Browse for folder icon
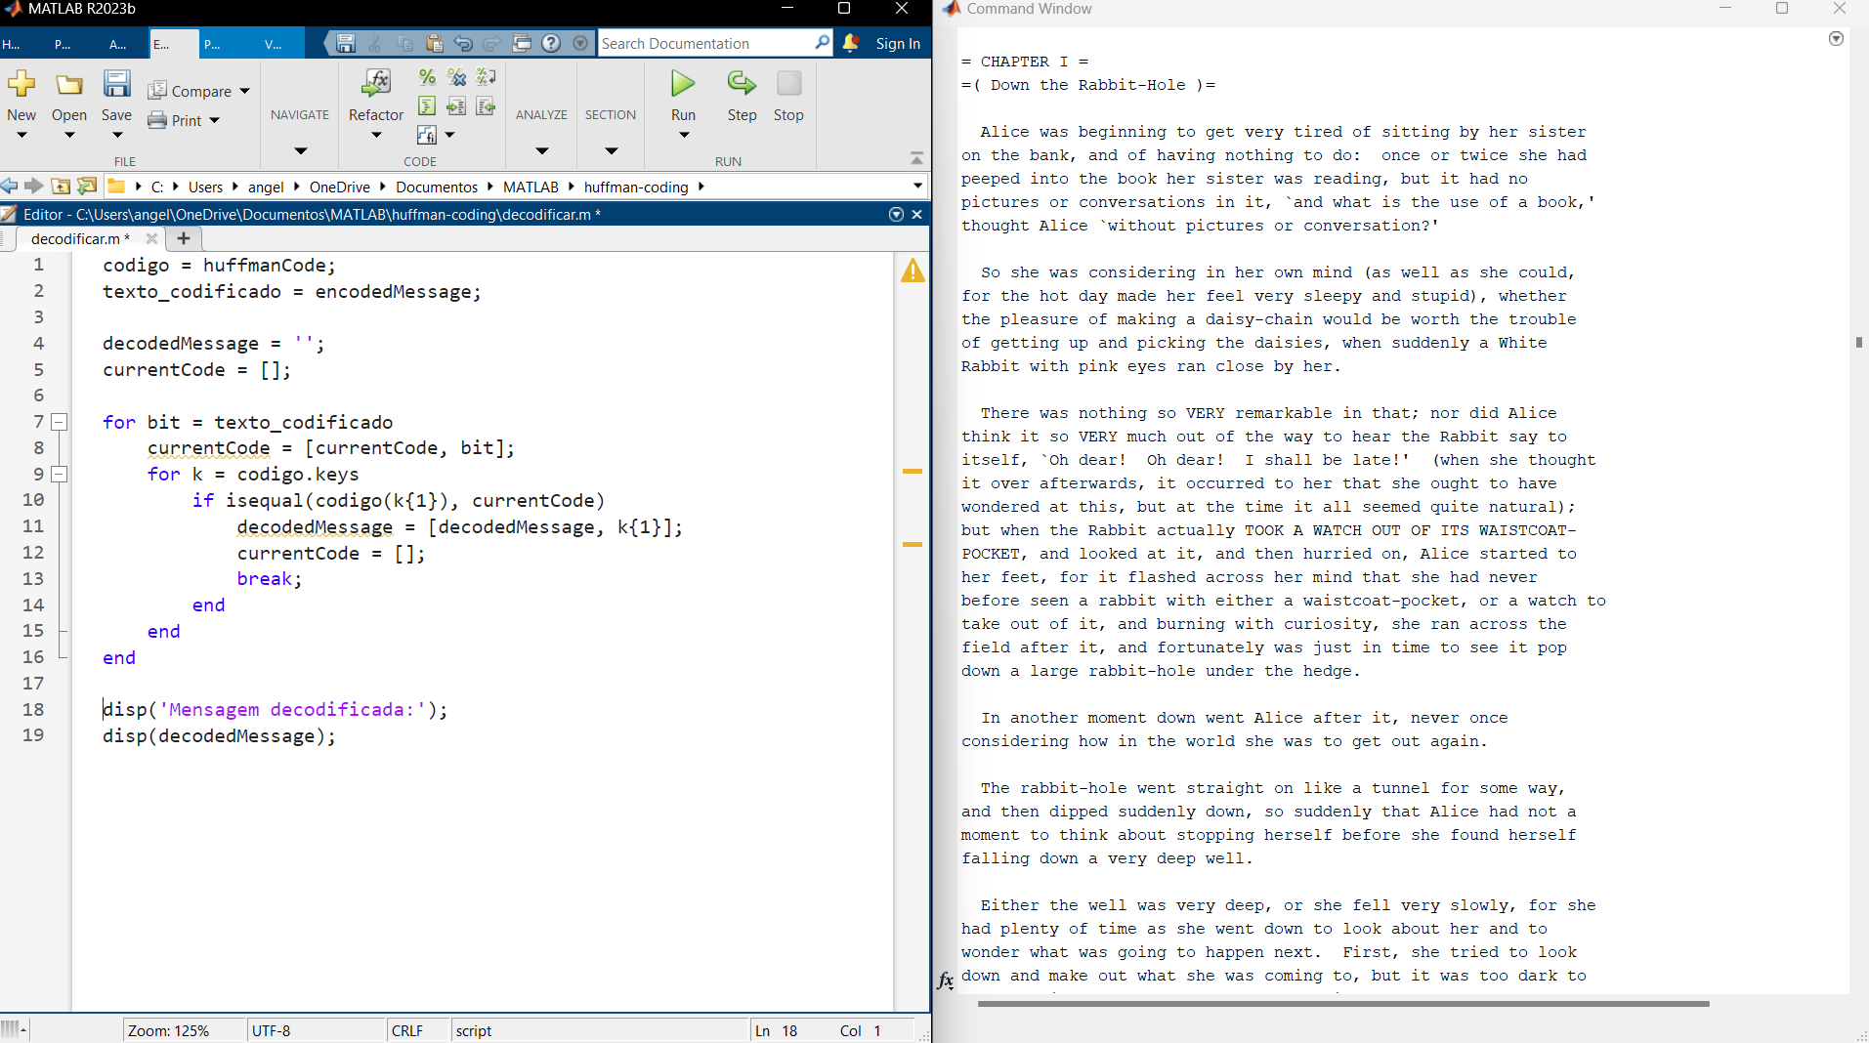Screen dimensions: 1869x1043 click(87, 186)
